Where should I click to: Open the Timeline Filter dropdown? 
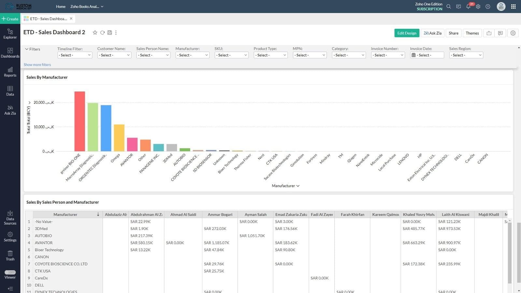[75, 55]
